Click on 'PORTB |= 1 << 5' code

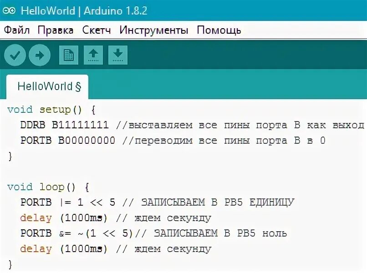68,202
